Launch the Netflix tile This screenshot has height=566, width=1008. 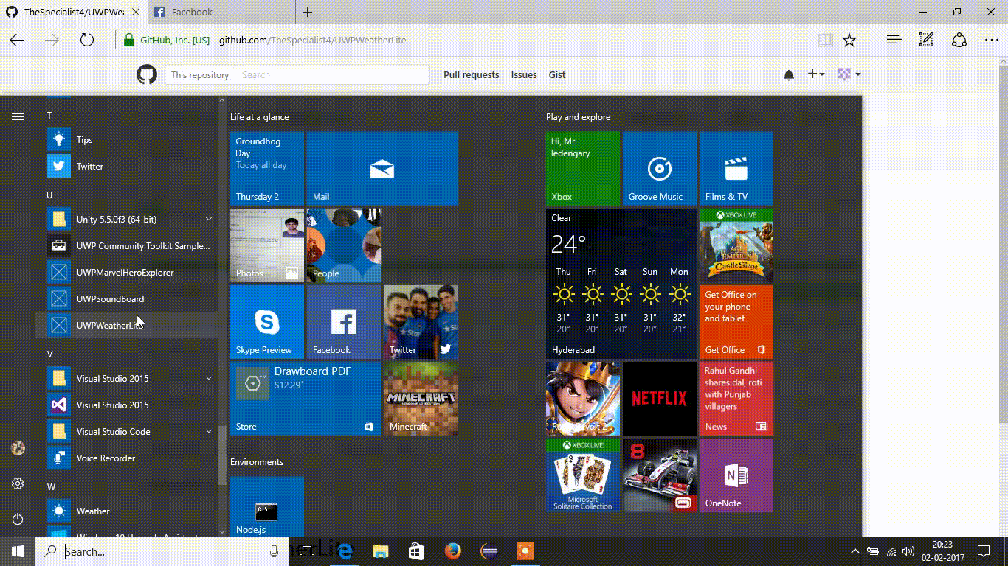[x=660, y=399]
